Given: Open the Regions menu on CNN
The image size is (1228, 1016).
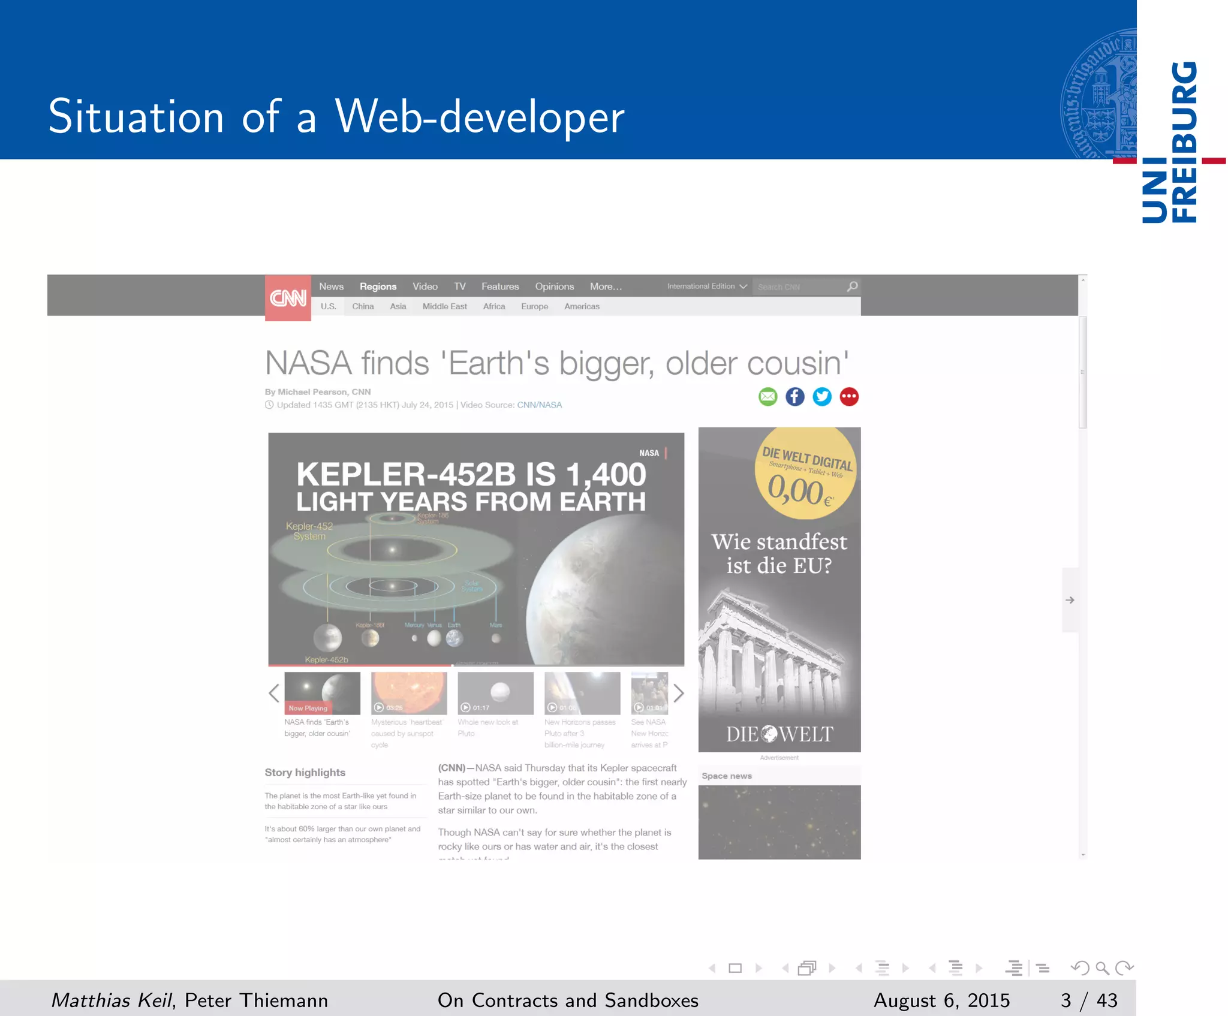Looking at the screenshot, I should (378, 287).
